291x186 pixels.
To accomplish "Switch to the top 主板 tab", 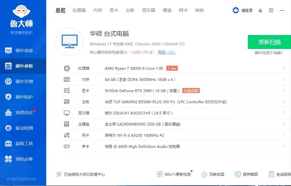I will 130,10.
